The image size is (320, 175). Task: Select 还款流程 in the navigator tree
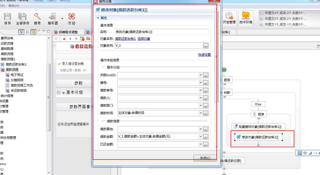coord(7,43)
